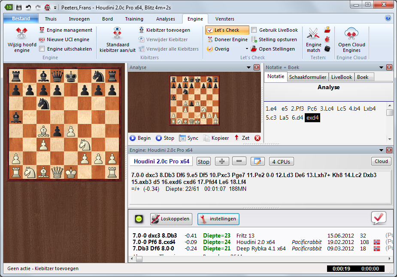397x277 pixels.
Task: Toggle the Let's Check button off
Action: (227, 30)
